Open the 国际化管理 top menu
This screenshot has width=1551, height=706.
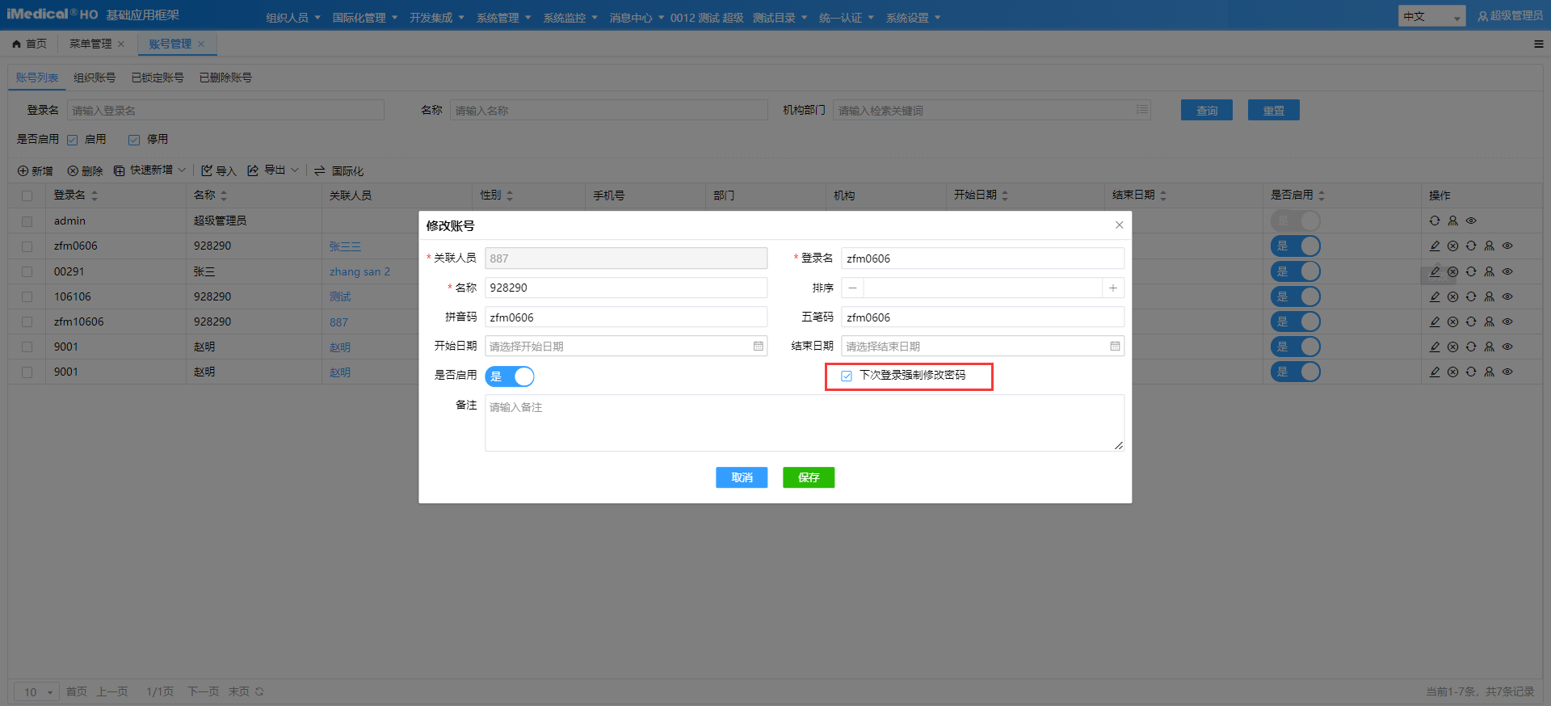point(365,18)
